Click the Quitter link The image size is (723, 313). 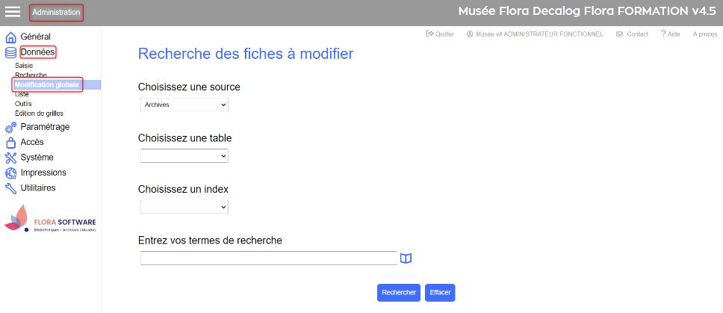click(x=440, y=34)
